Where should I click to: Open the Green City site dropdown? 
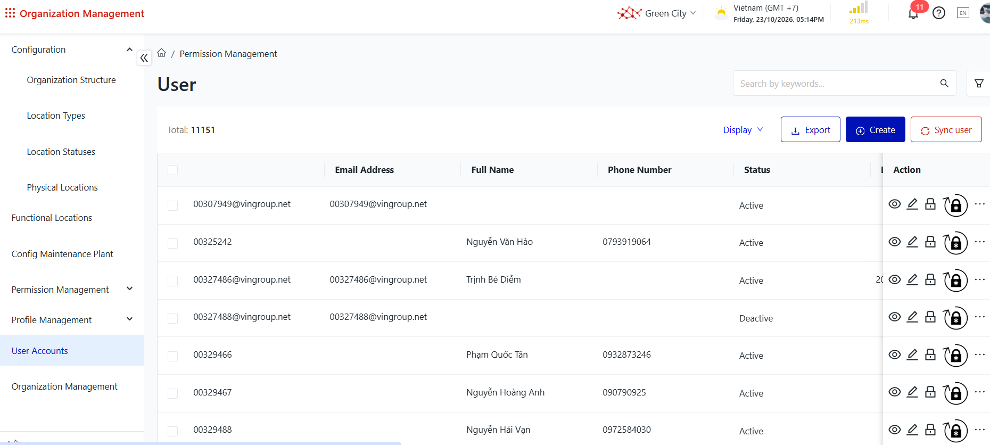[656, 13]
